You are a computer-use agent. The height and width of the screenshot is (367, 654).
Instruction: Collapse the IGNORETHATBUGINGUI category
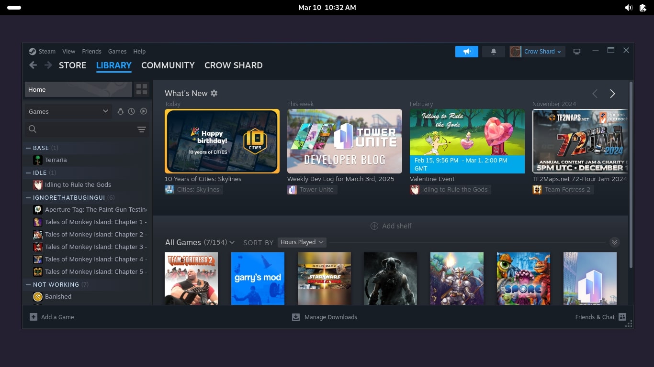(28, 198)
